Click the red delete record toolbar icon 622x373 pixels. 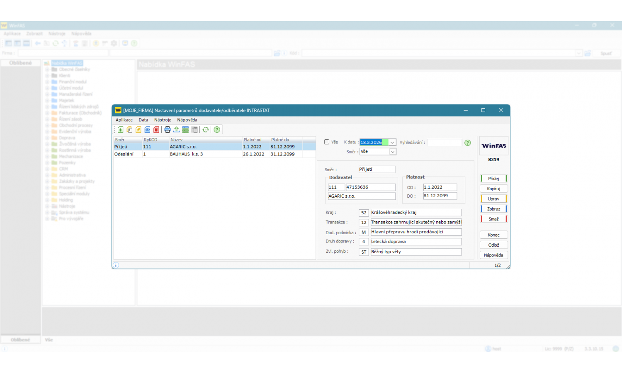(x=156, y=130)
